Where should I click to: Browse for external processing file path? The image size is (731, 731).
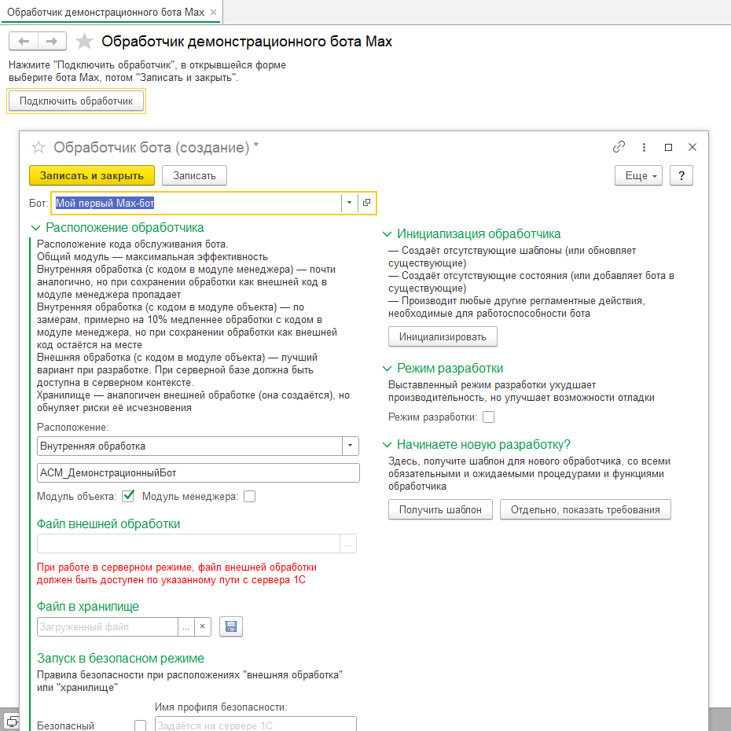coord(347,544)
